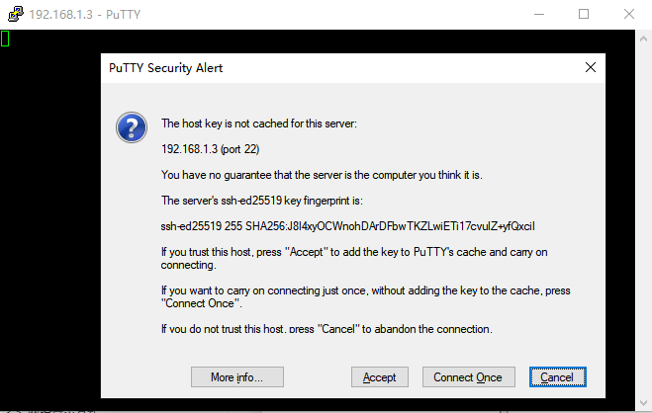
Task: Close the main PuTTY window
Action: (628, 14)
